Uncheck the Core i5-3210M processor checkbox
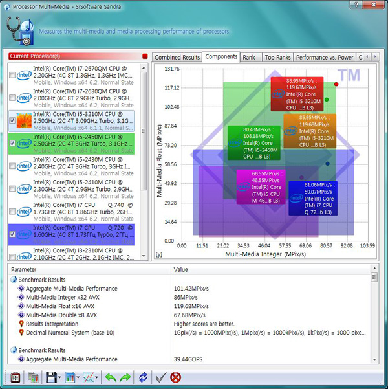 14,120
